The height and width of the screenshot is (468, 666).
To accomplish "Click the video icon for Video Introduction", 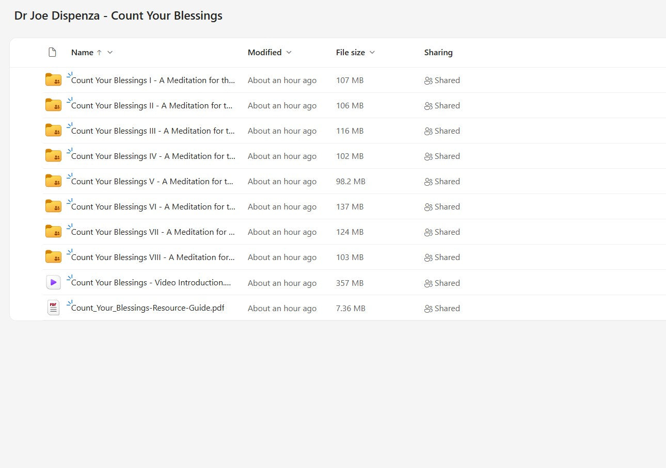I will click(53, 282).
